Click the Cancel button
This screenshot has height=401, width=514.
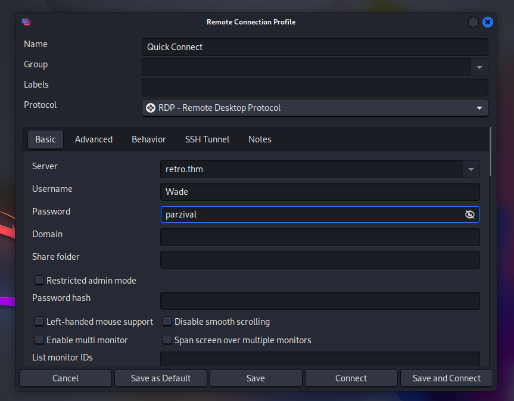click(66, 378)
